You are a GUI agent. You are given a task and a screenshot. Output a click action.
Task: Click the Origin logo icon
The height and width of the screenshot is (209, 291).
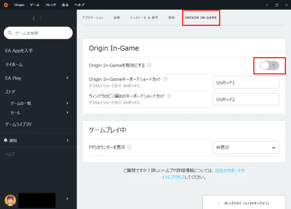point(6,5)
